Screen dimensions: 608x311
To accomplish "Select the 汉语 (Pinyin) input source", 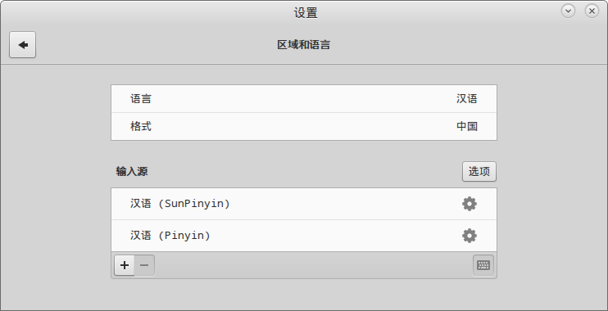I will tap(304, 236).
